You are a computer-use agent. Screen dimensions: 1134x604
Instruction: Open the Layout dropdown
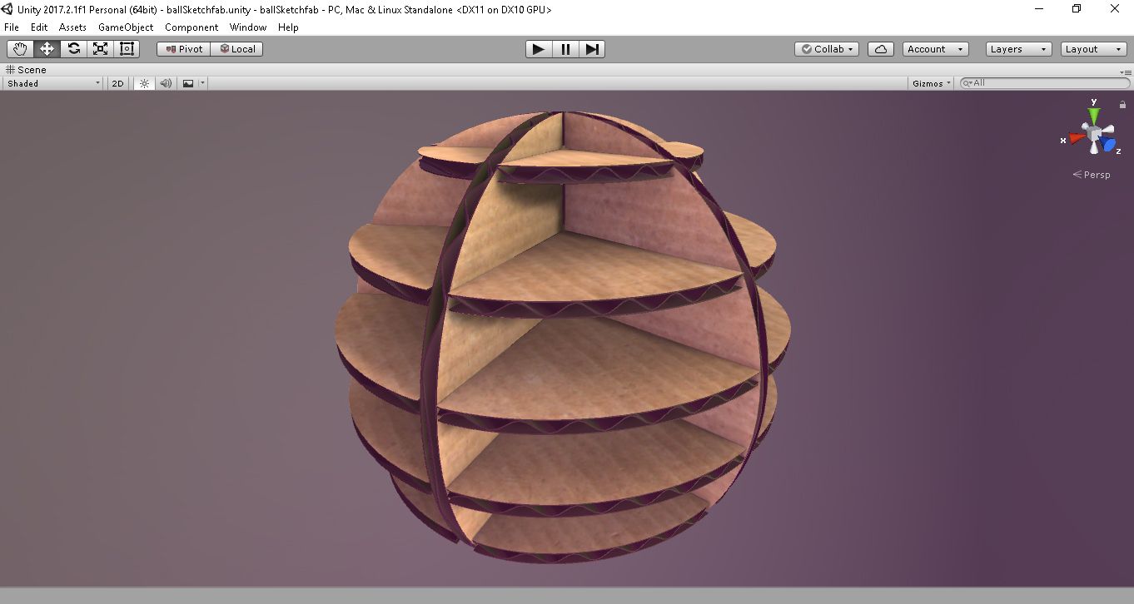(1094, 49)
